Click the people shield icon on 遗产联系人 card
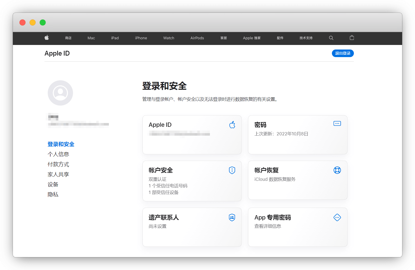 (232, 217)
